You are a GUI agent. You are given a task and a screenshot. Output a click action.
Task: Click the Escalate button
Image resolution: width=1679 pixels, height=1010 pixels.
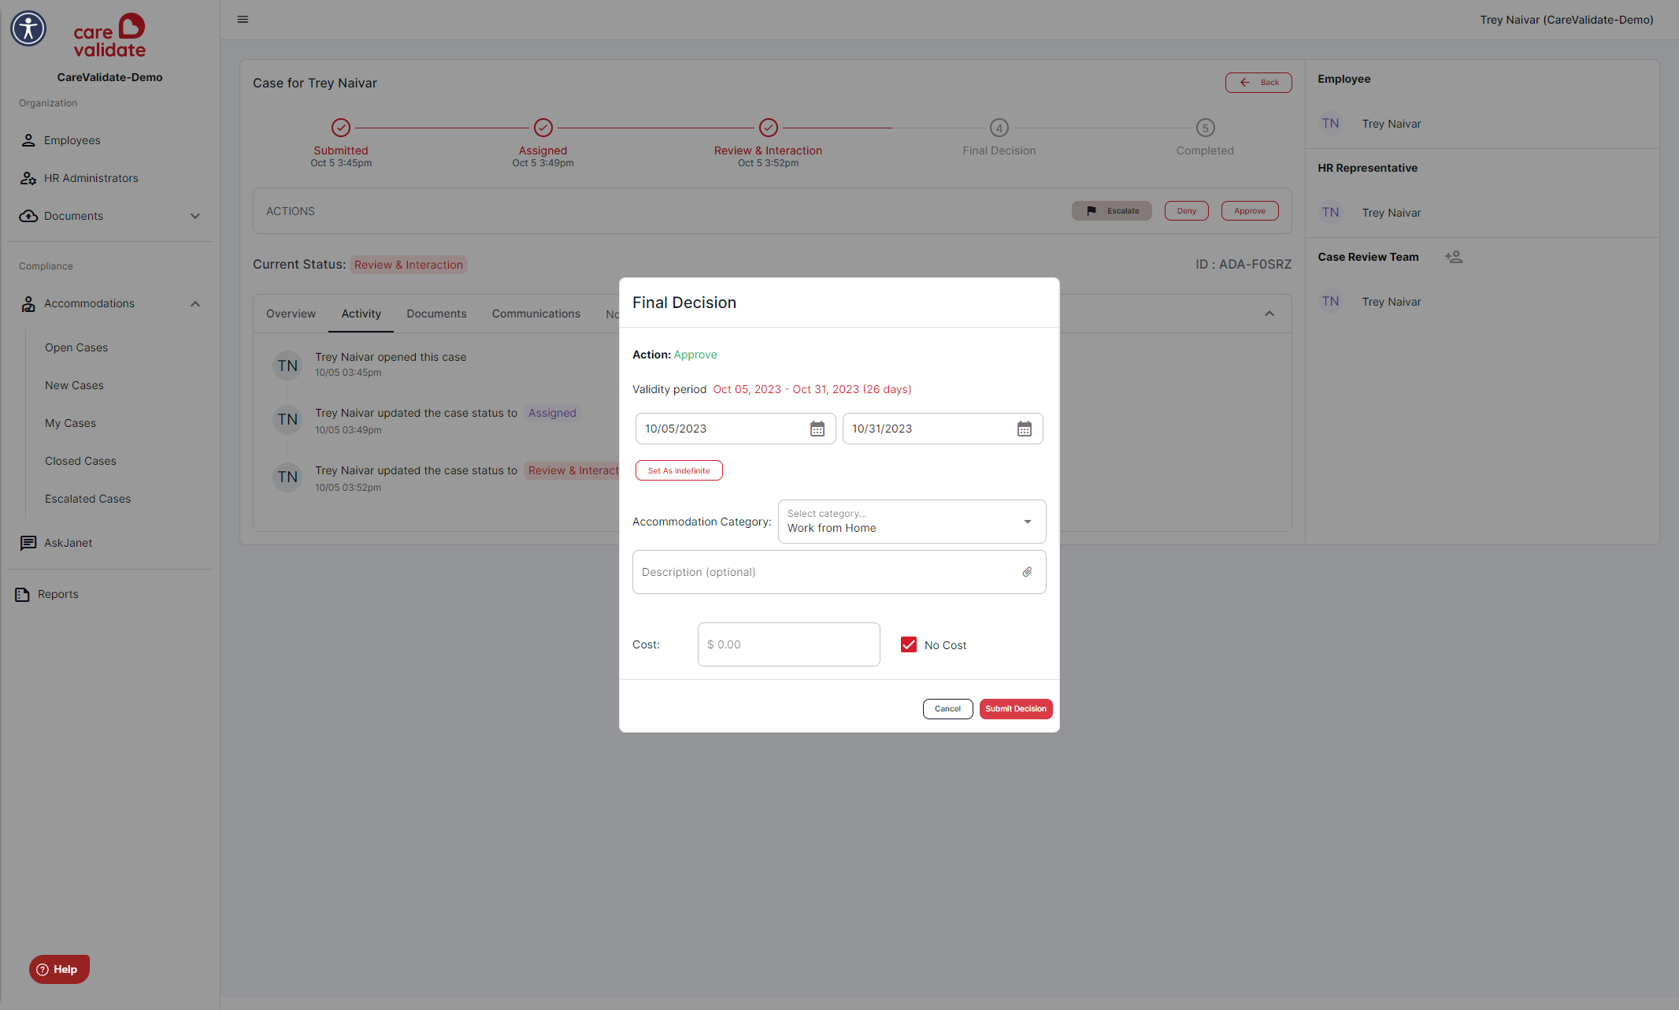[1112, 211]
